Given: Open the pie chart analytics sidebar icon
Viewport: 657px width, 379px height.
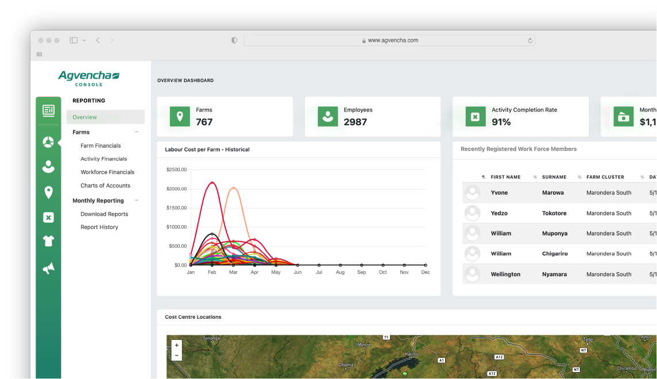Looking at the screenshot, I should (x=48, y=142).
